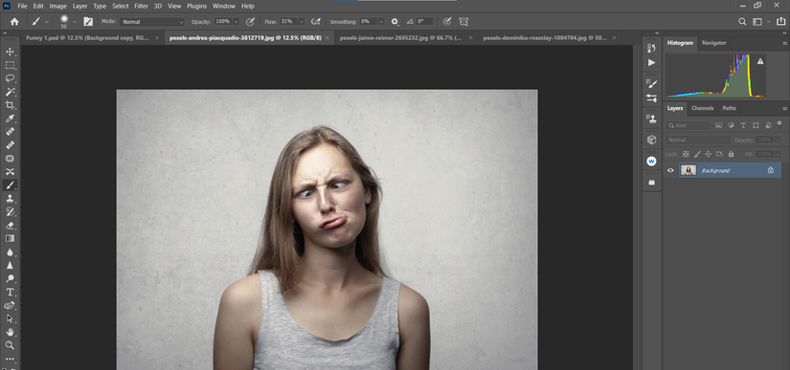Click the Share export icon
790x370 pixels.
point(781,22)
